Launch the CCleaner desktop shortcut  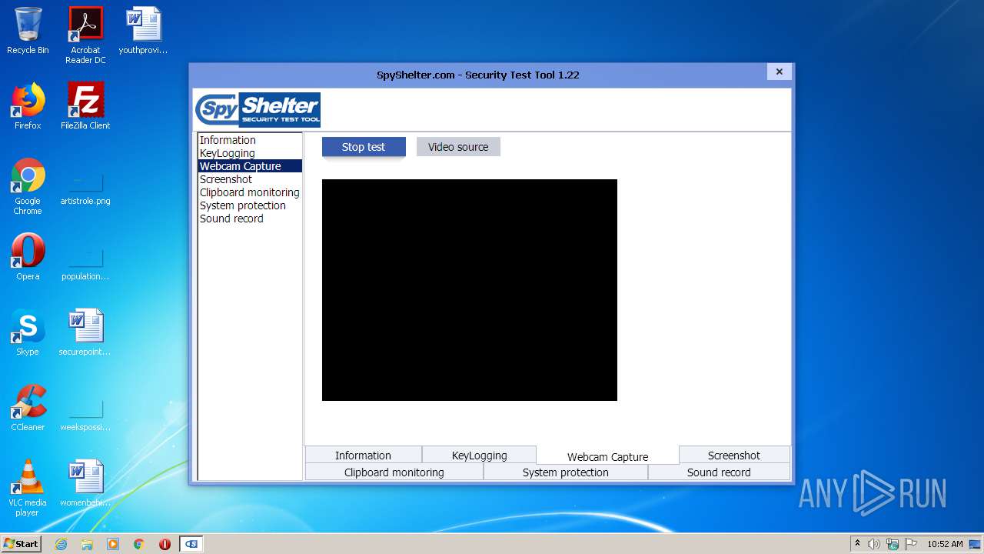coord(28,408)
